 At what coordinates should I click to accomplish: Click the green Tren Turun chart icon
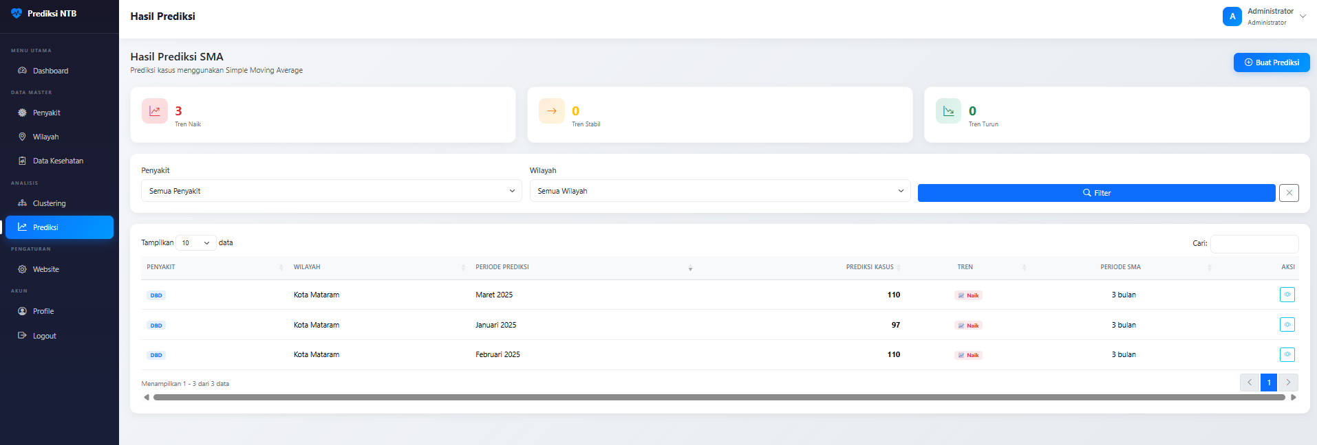(948, 111)
